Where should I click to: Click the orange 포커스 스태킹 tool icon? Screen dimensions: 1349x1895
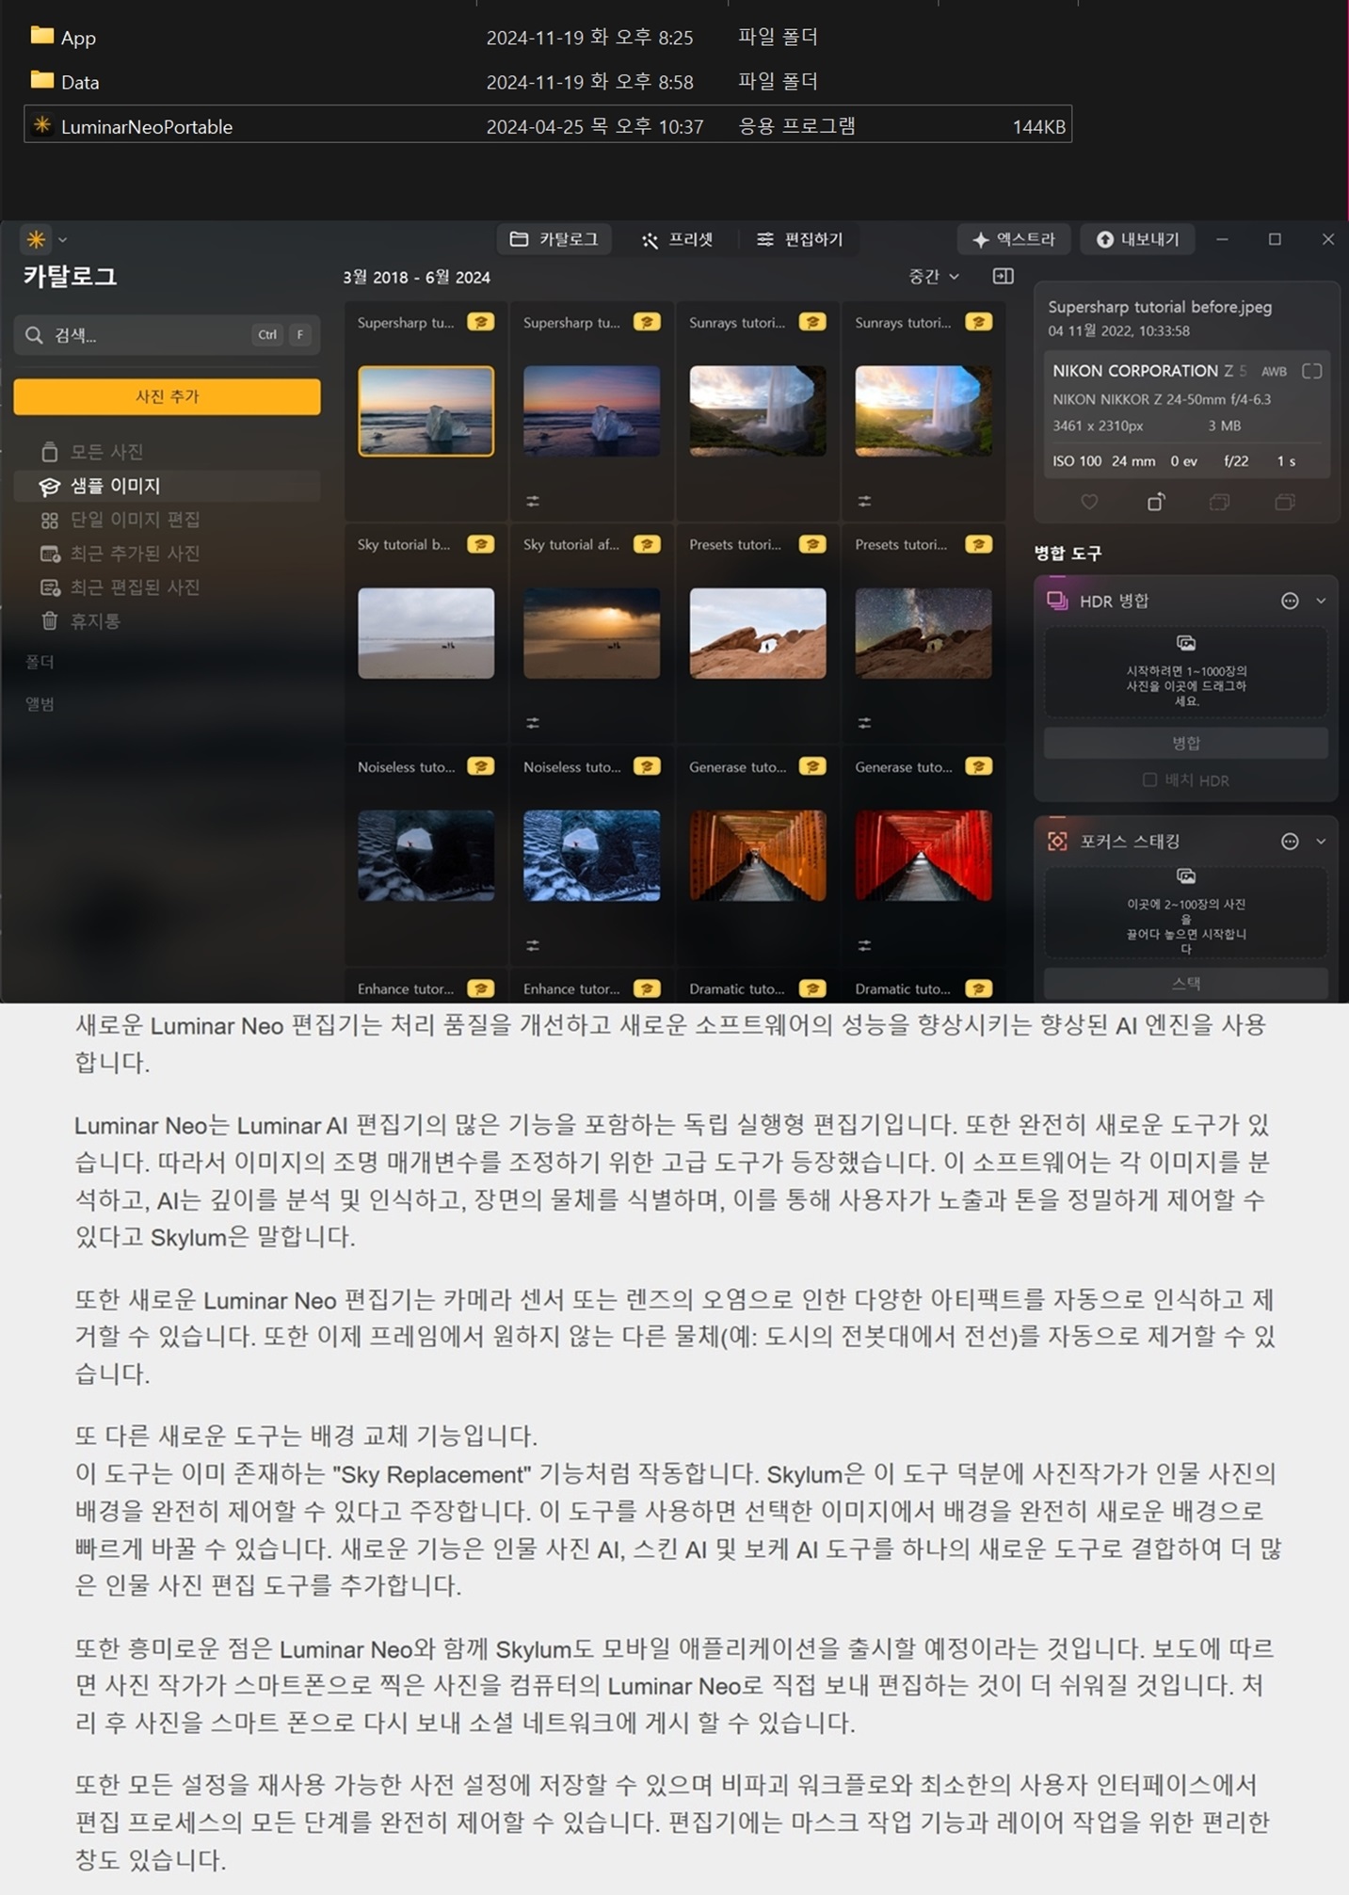(x=1057, y=842)
